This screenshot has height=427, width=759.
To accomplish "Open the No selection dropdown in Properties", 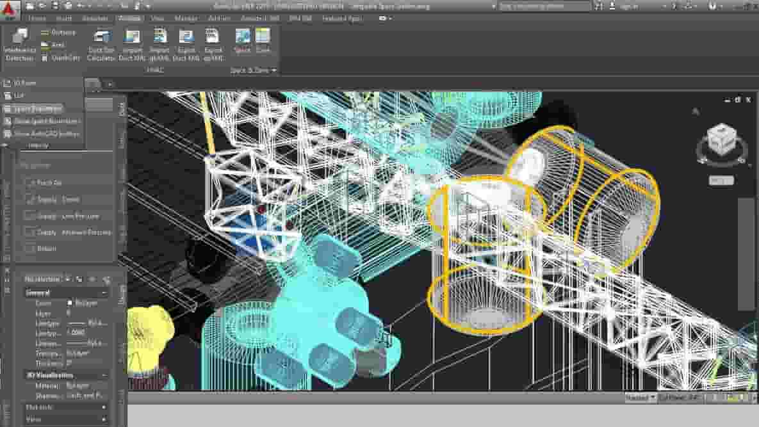I will pos(47,280).
